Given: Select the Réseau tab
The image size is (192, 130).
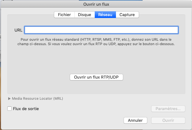Looking at the screenshot, I should click(105, 15).
